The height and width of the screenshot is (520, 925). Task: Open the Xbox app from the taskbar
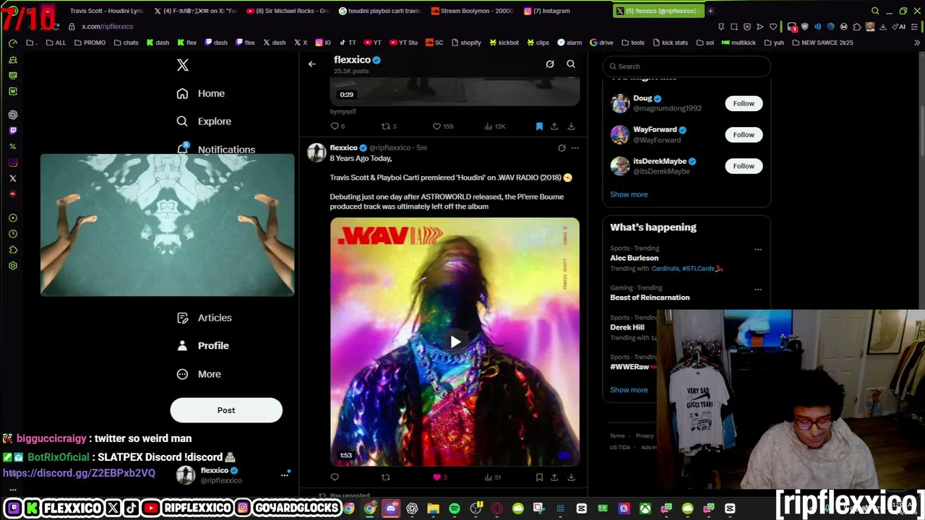[645, 509]
